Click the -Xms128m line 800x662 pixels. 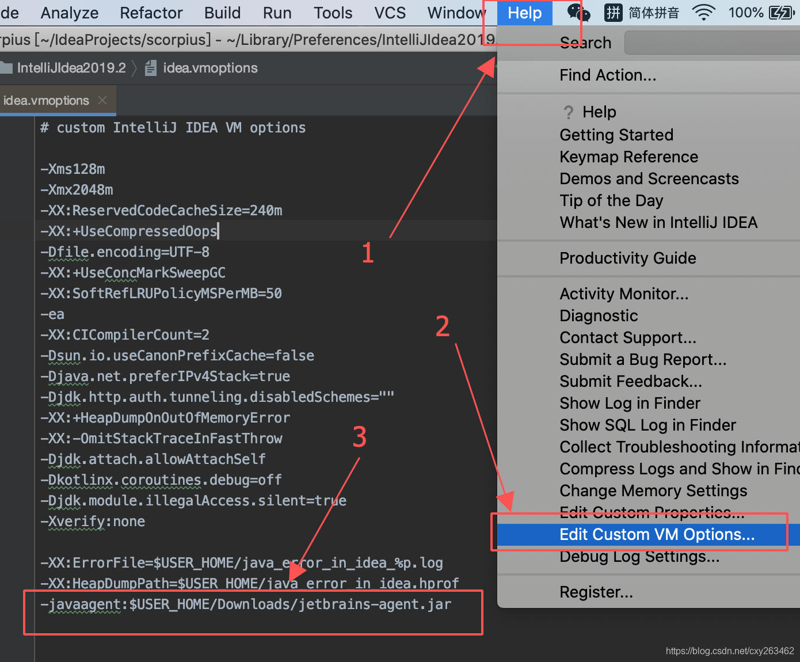pos(73,169)
